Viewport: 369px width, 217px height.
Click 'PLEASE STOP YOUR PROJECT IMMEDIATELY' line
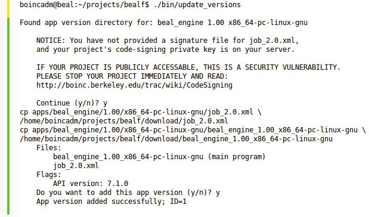tap(132, 76)
